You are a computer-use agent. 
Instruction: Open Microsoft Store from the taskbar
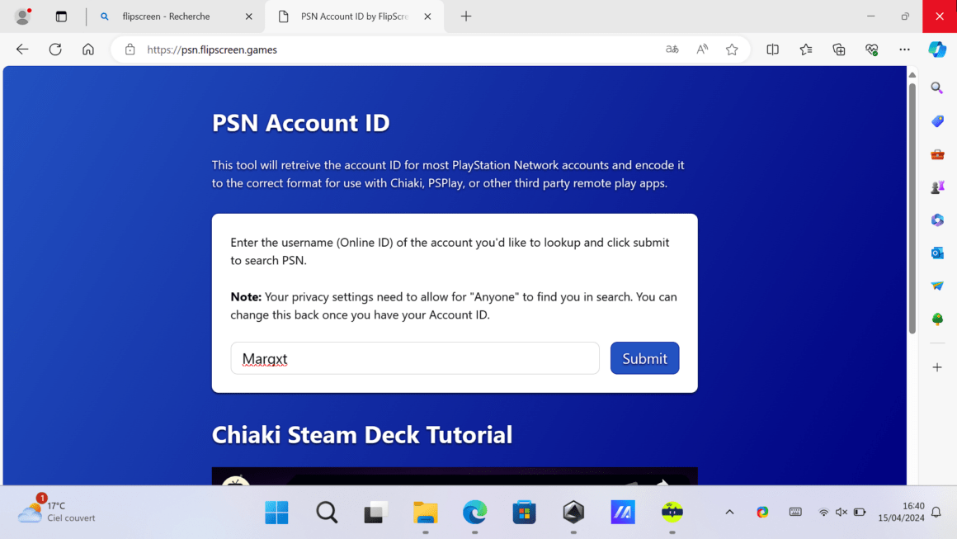[x=524, y=512]
